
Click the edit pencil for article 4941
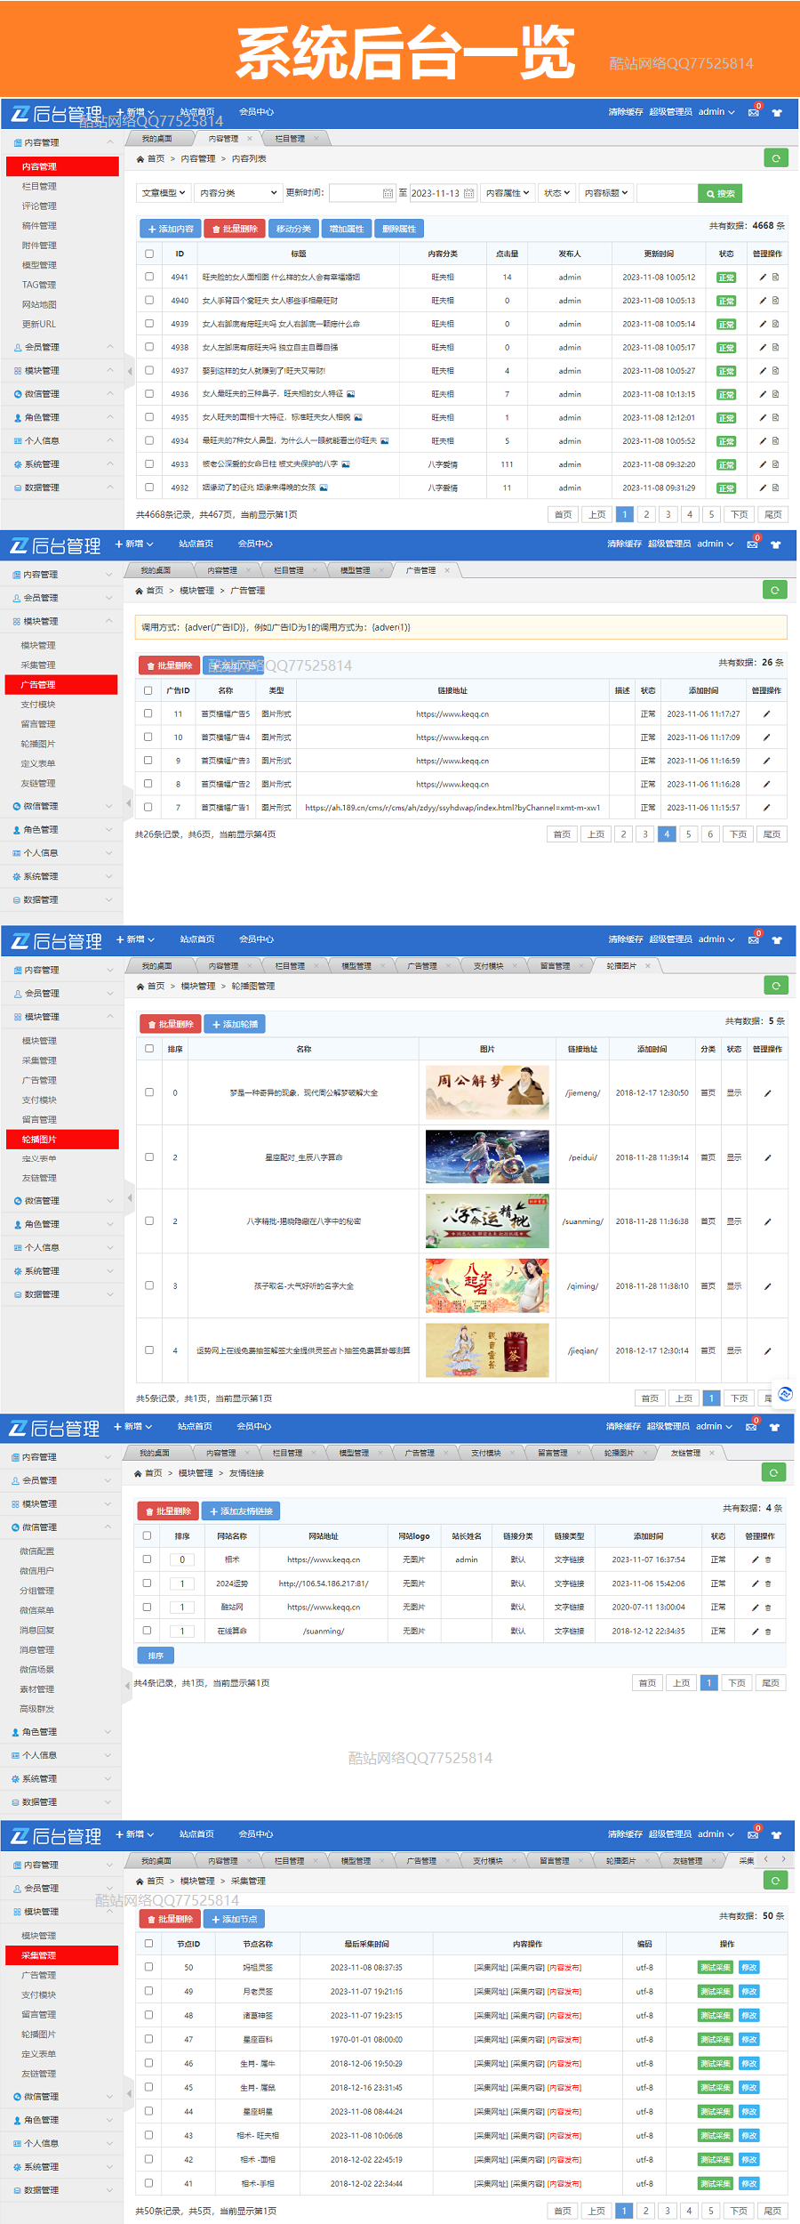[763, 278]
